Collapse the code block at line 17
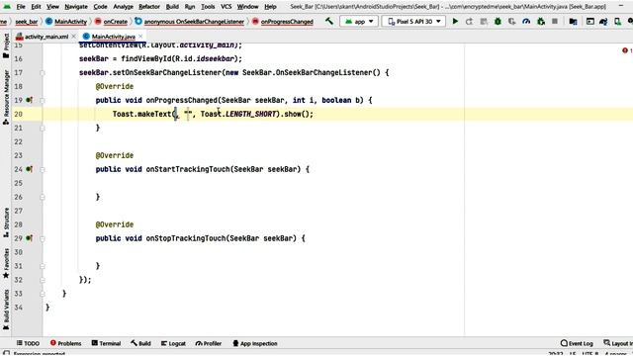Screen dimensions: 633x356 [43, 73]
